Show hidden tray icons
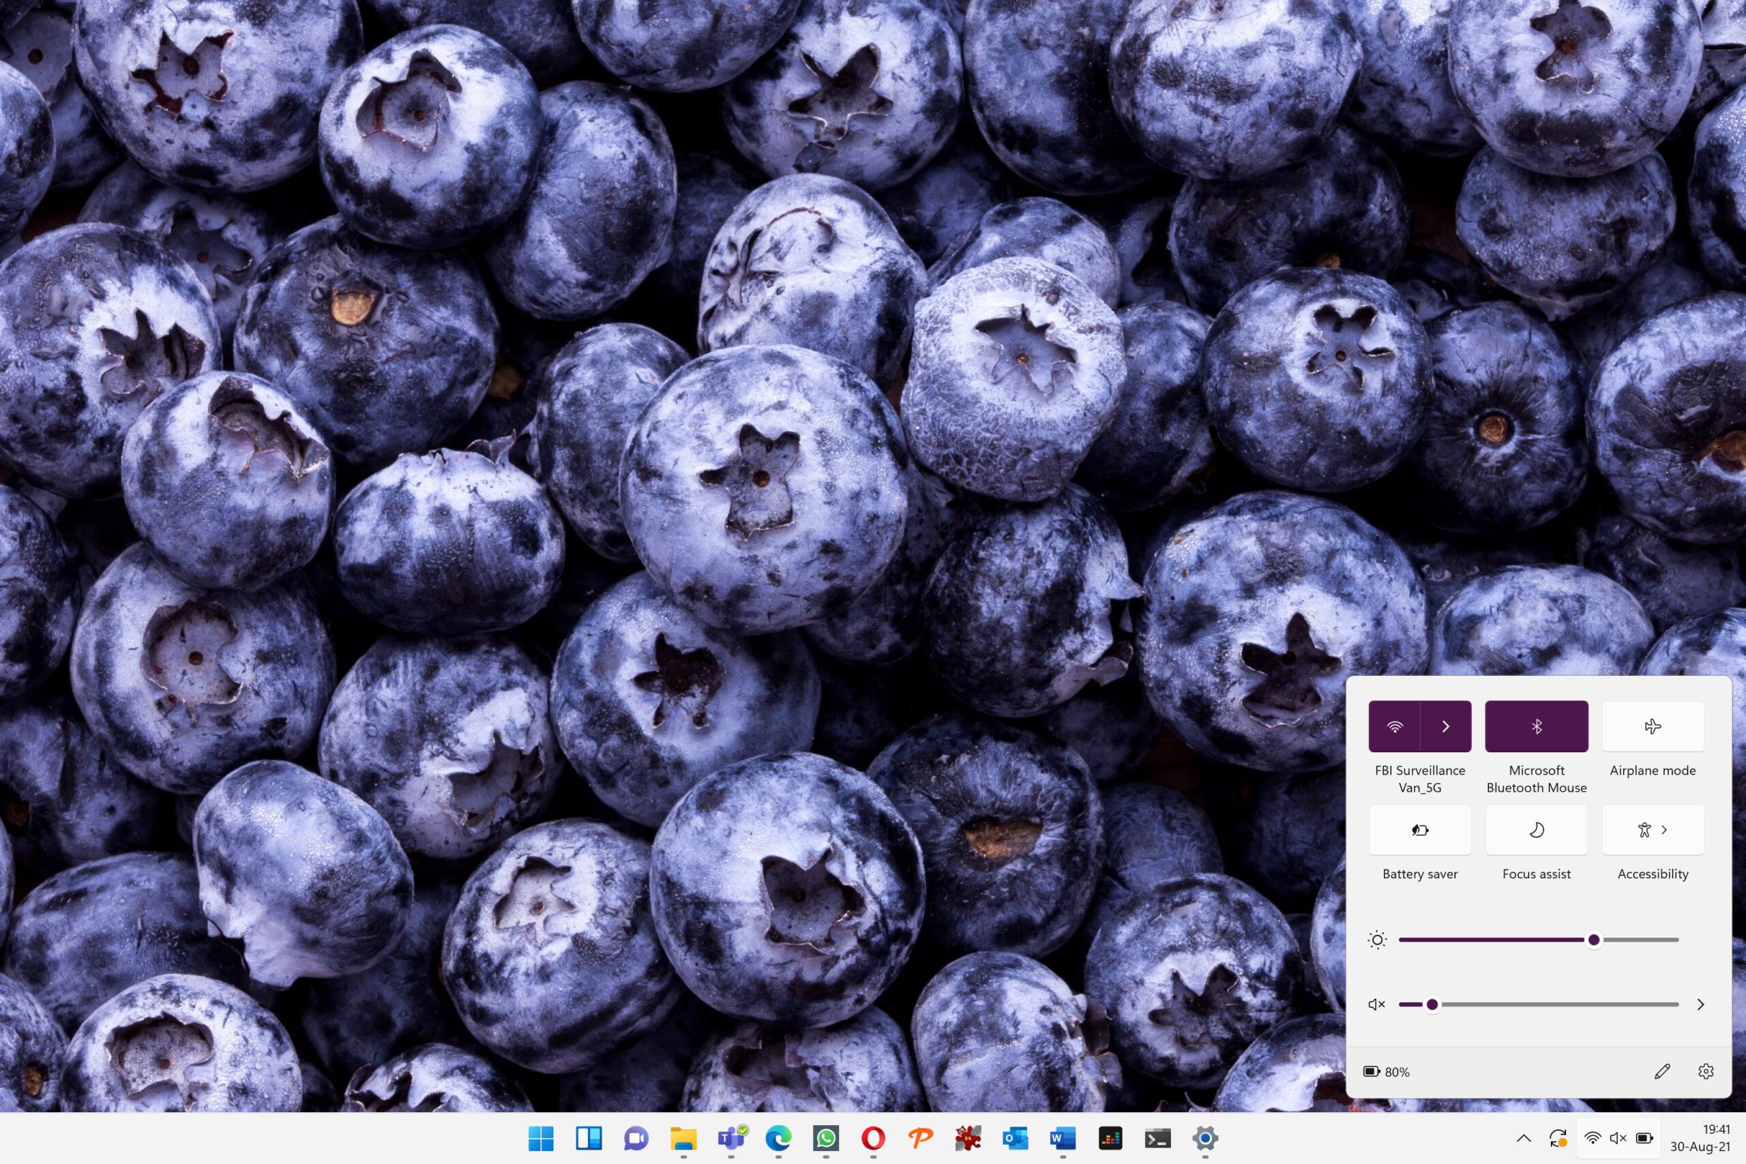The image size is (1746, 1164). tap(1523, 1138)
